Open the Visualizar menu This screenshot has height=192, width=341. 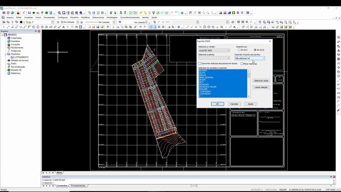(x=28, y=18)
